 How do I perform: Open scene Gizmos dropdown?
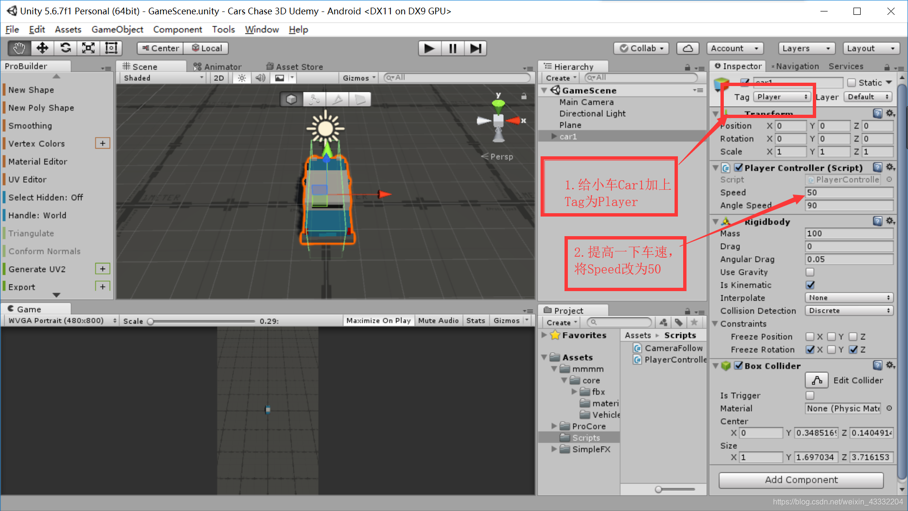click(359, 78)
